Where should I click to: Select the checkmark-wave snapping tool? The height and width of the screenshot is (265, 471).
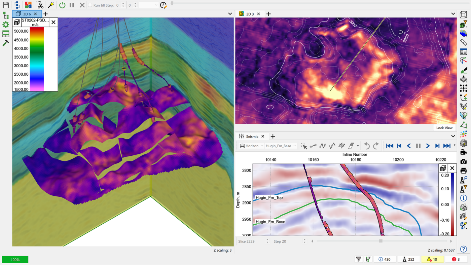coord(332,146)
